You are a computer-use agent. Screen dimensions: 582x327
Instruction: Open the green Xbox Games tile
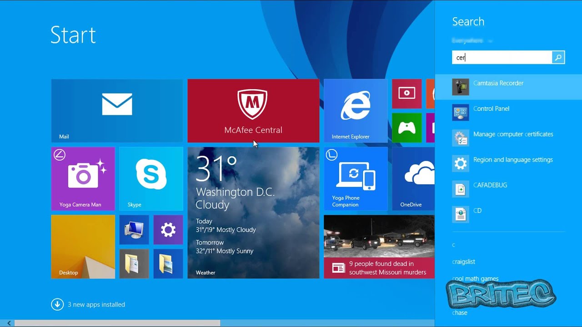pyautogui.click(x=407, y=128)
